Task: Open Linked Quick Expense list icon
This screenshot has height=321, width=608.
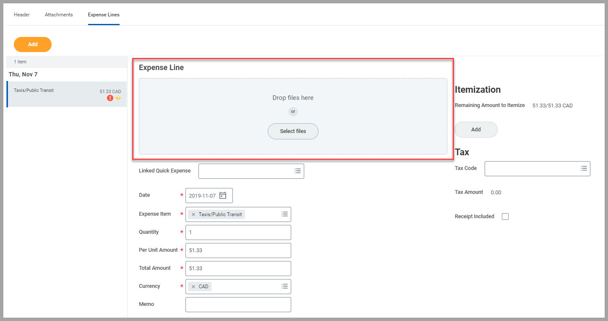Action: (x=297, y=171)
